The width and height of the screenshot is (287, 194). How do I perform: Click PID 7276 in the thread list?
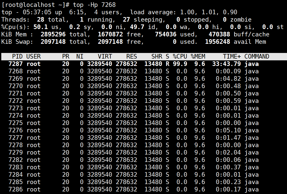(15, 130)
